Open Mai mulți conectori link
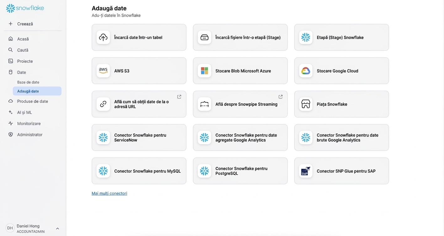 point(109,193)
